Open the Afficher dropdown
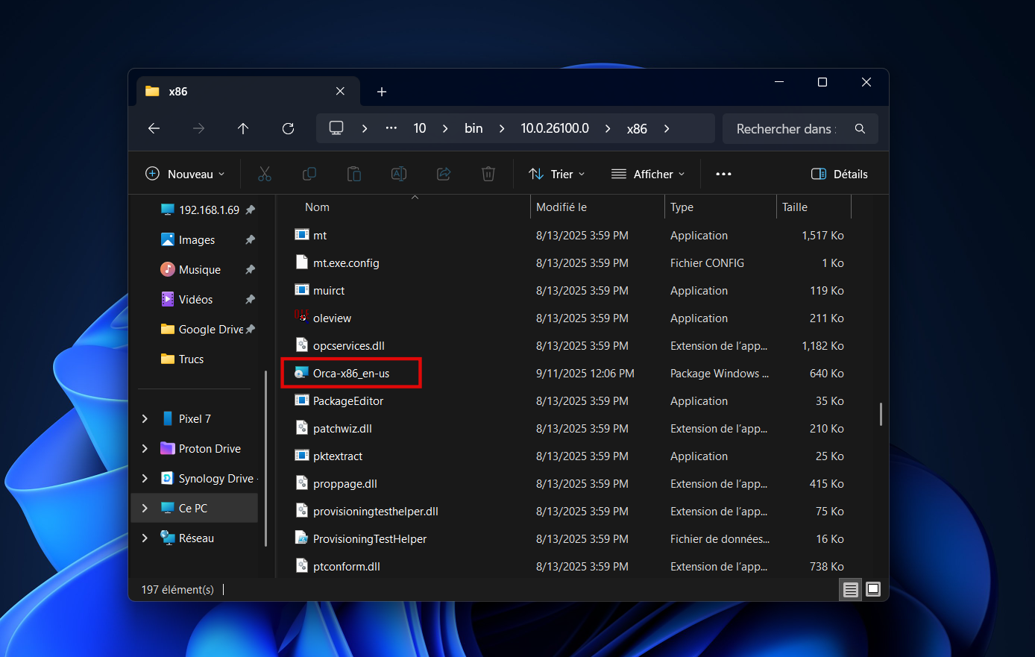The height and width of the screenshot is (657, 1035). pos(648,174)
